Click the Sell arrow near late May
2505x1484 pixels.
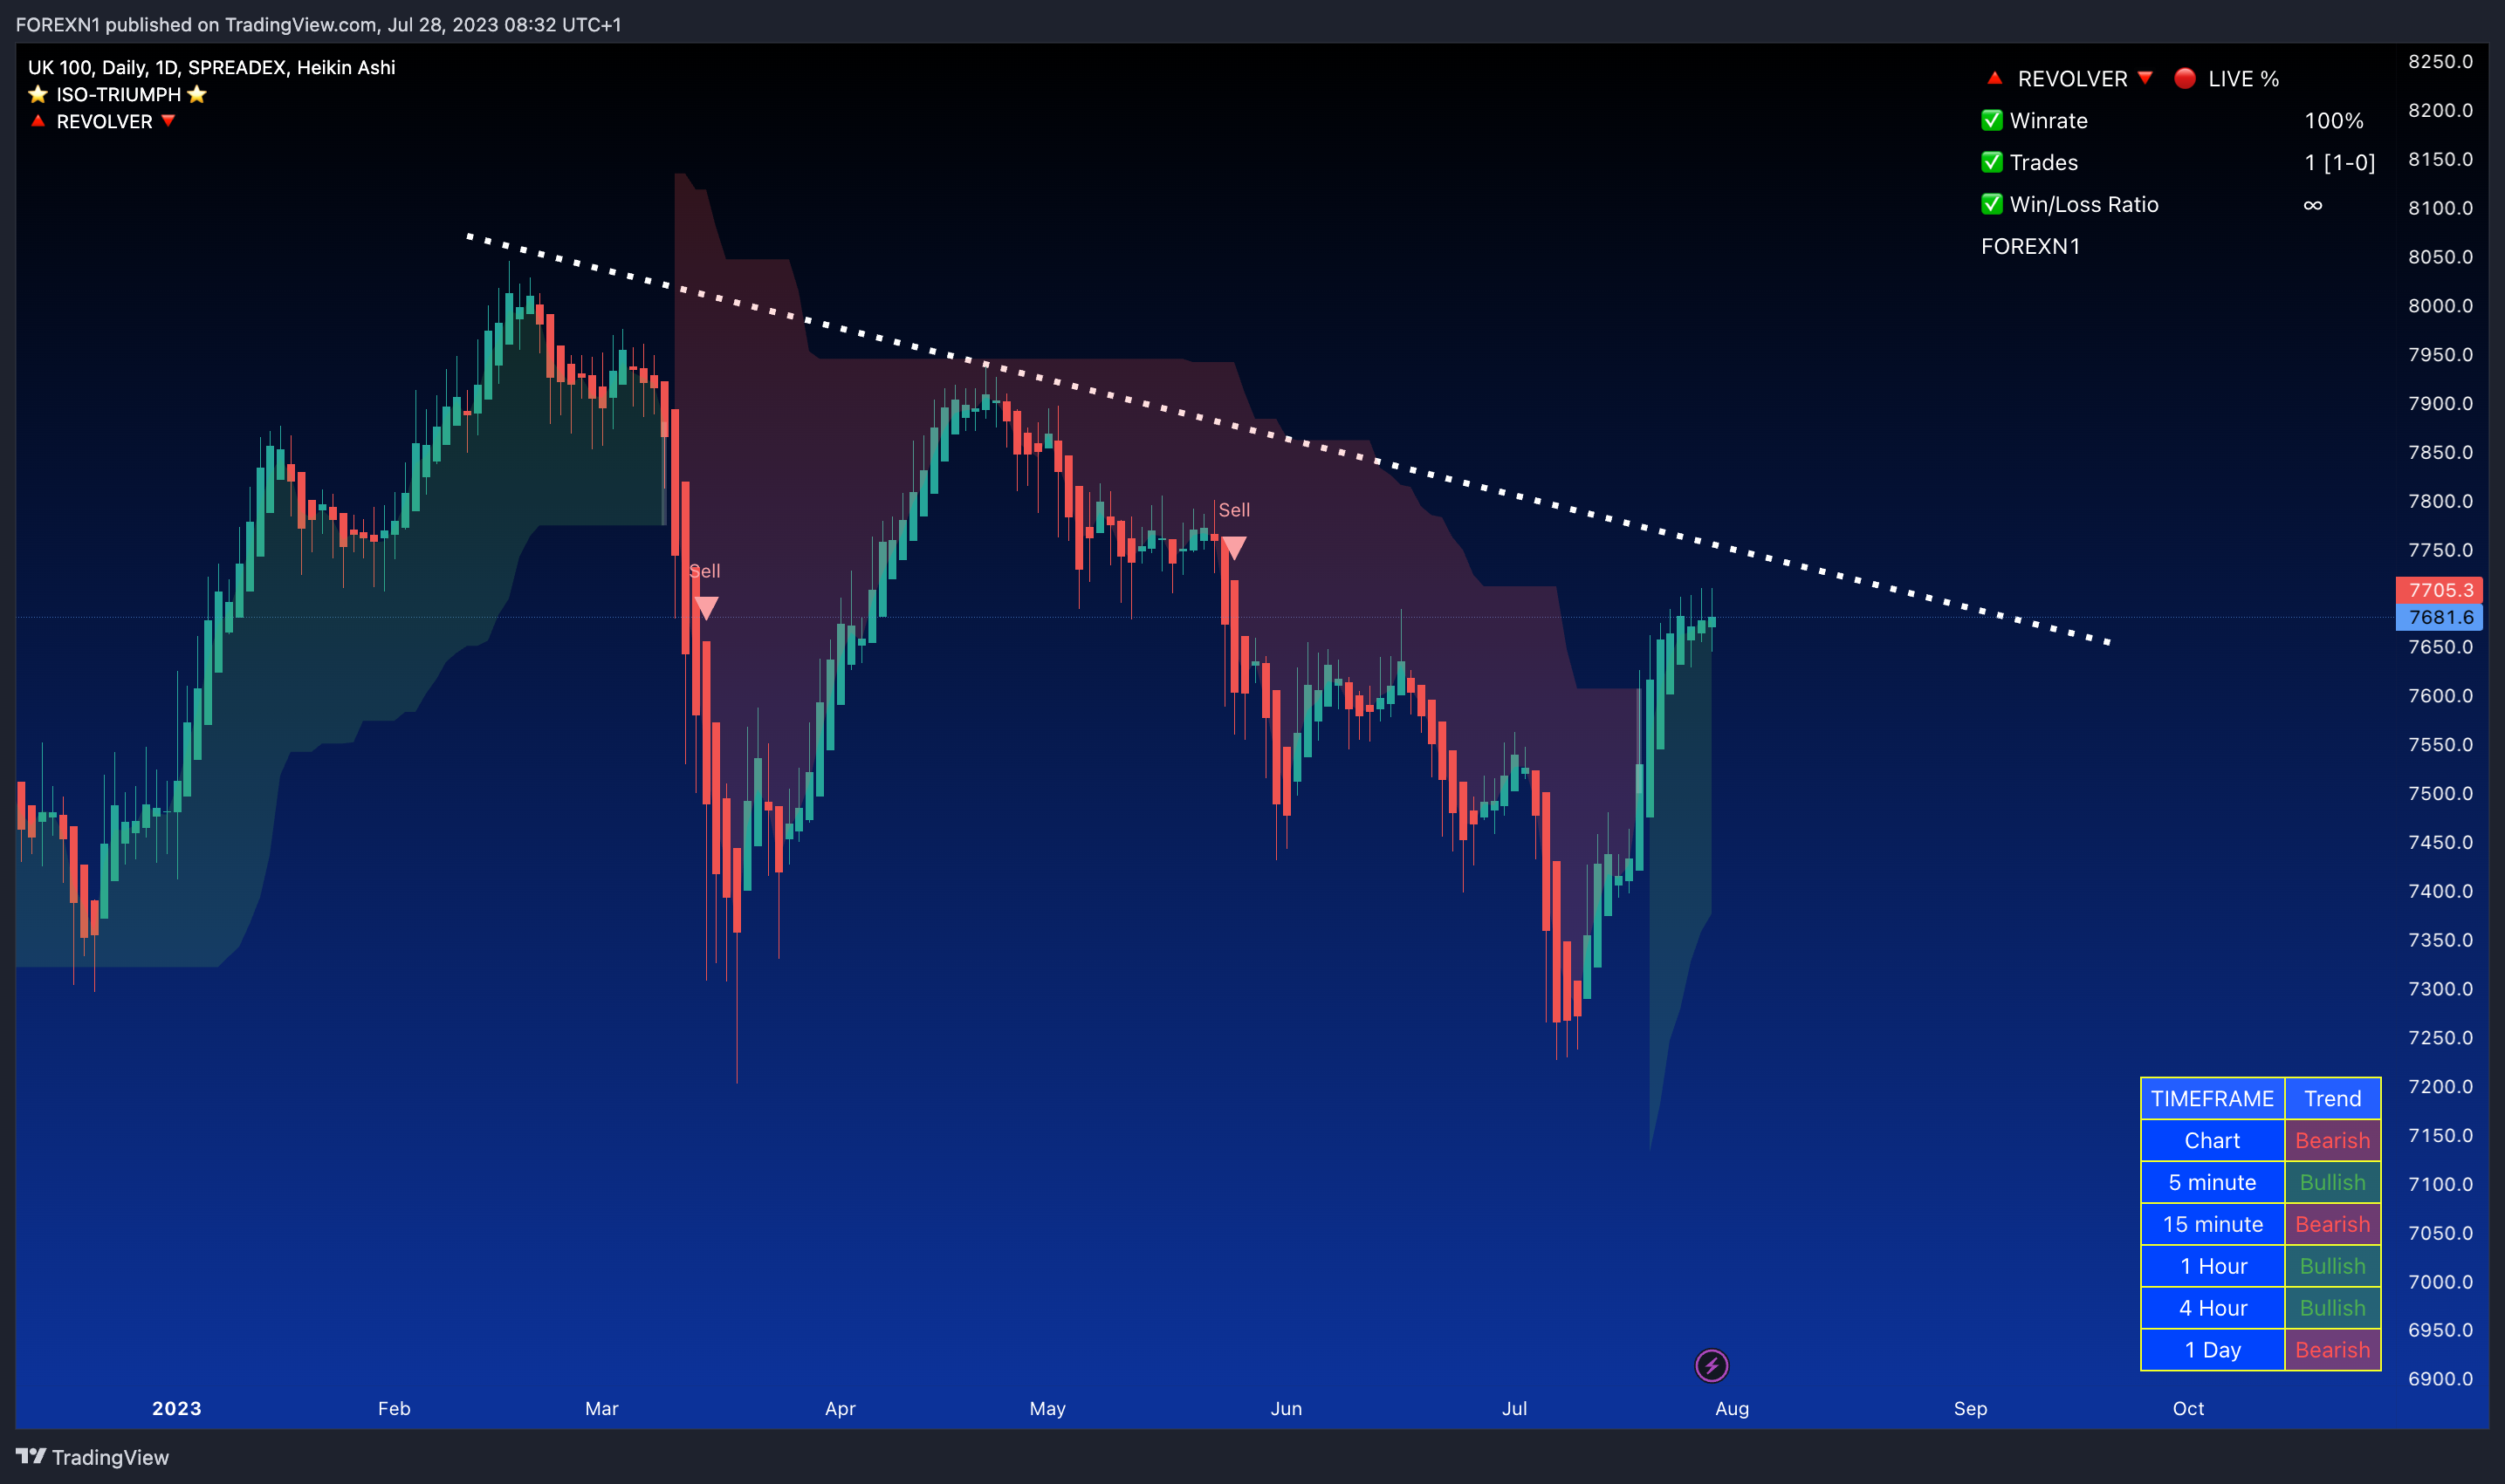click(x=1234, y=548)
